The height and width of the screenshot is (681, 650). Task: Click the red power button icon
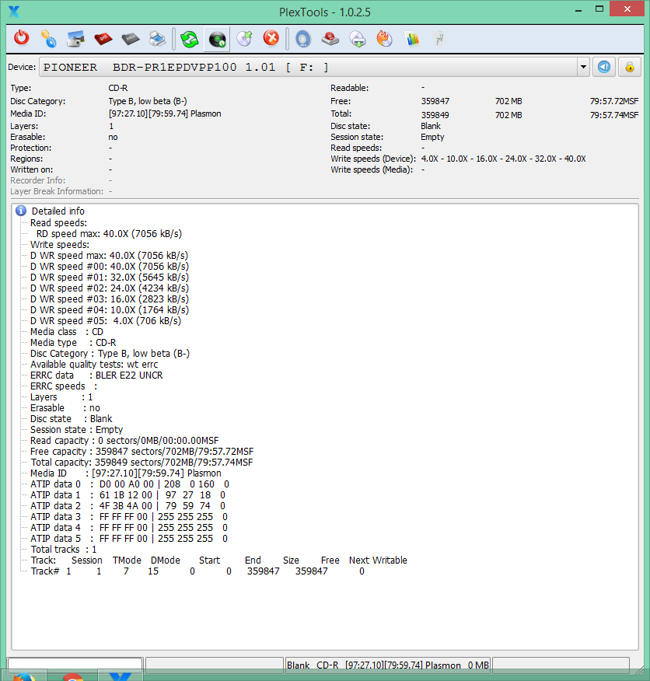(21, 38)
